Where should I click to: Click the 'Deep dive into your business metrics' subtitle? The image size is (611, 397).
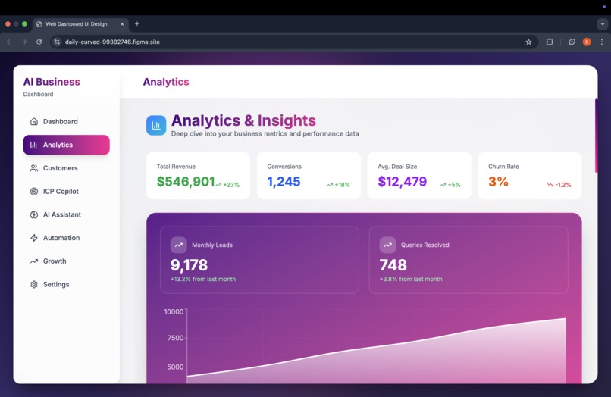pyautogui.click(x=265, y=133)
